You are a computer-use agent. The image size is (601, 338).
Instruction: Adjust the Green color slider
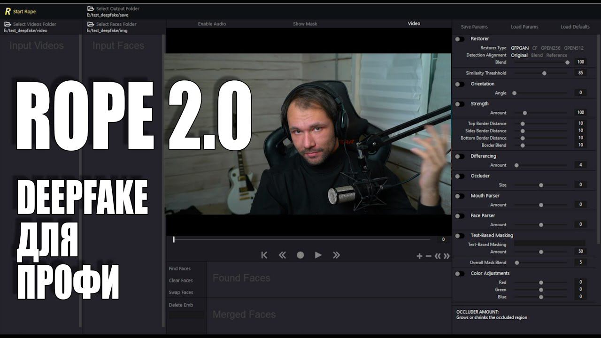coord(541,290)
